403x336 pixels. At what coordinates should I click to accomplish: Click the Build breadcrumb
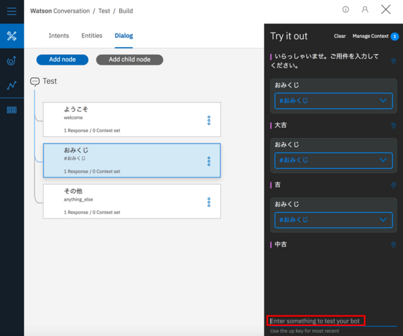tap(126, 11)
